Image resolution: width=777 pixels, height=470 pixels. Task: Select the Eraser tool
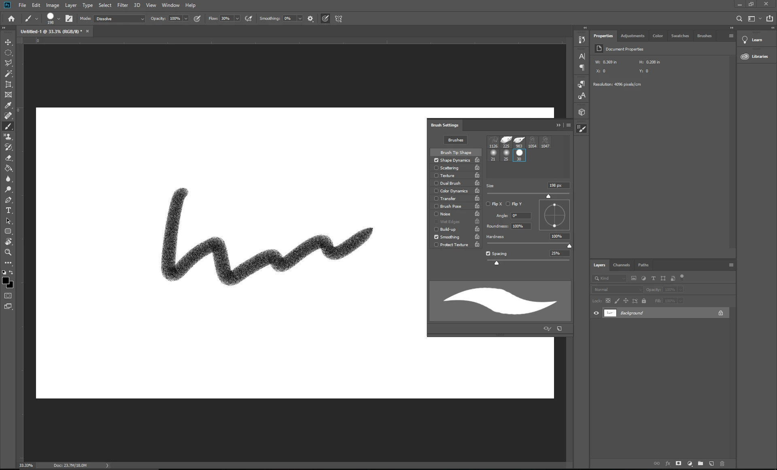click(8, 158)
